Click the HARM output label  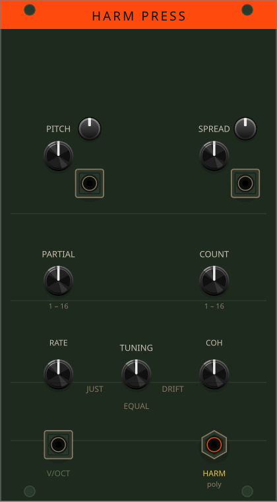[x=214, y=473]
